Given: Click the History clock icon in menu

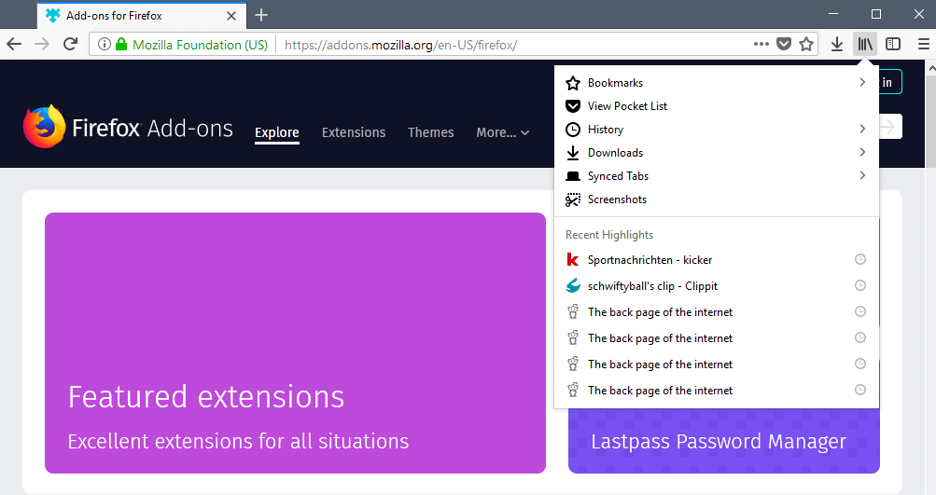Looking at the screenshot, I should tap(573, 130).
